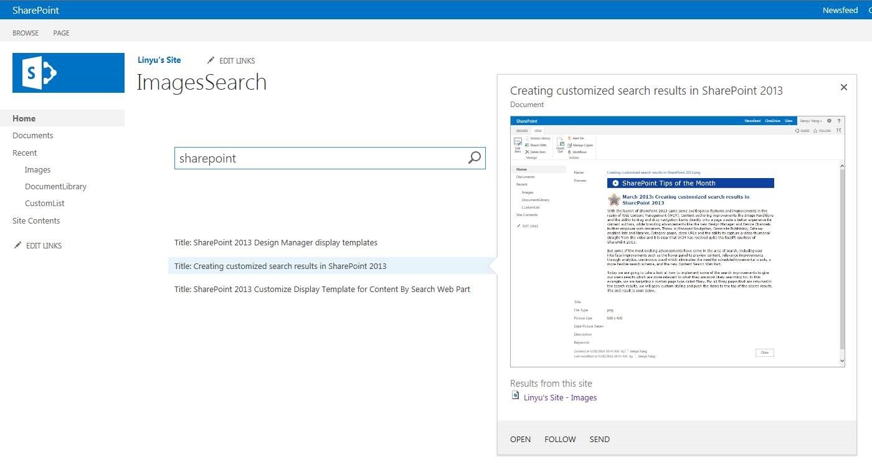Go to Linyu's Site link
The image size is (872, 467).
pyautogui.click(x=159, y=60)
